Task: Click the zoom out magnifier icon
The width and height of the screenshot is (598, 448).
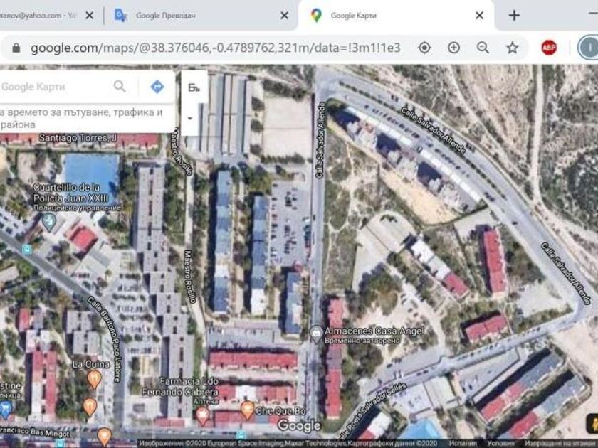Action: (483, 48)
